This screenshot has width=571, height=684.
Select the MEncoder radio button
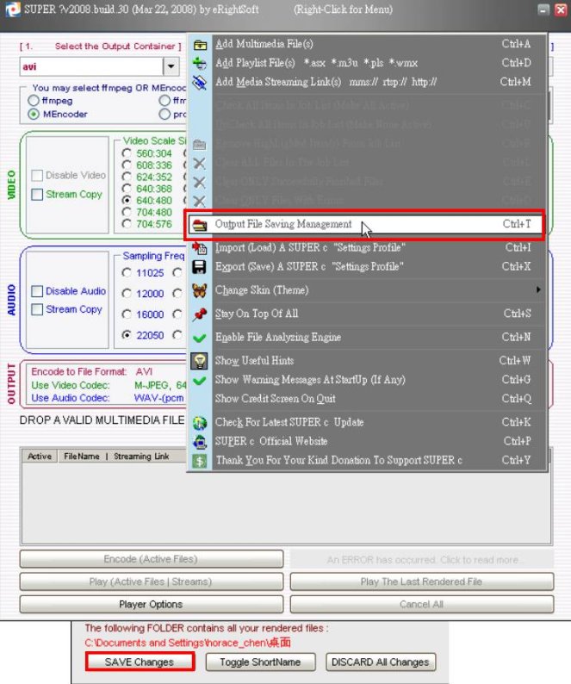(x=33, y=115)
